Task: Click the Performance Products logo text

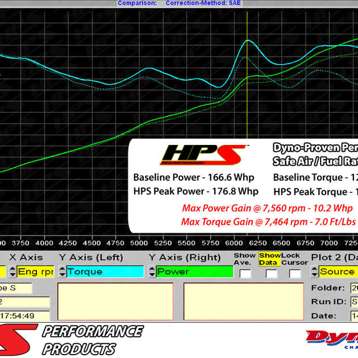Action: pos(92,340)
